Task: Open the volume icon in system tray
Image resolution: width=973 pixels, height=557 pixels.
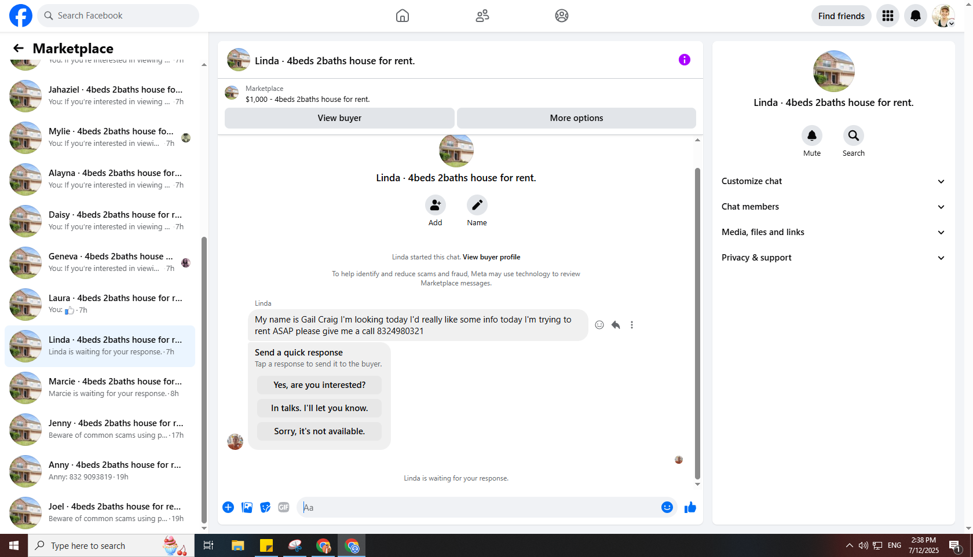Action: tap(863, 545)
